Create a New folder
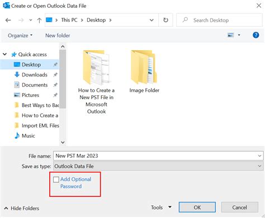This screenshot has height=218, width=265. [x=58, y=35]
